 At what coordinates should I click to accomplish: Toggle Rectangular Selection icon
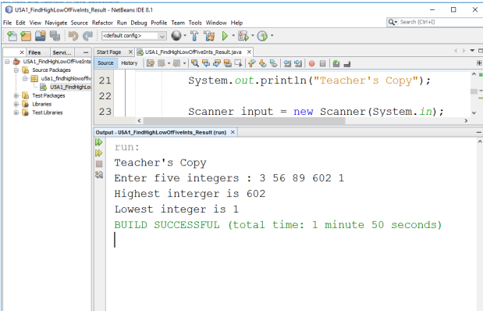[239, 63]
